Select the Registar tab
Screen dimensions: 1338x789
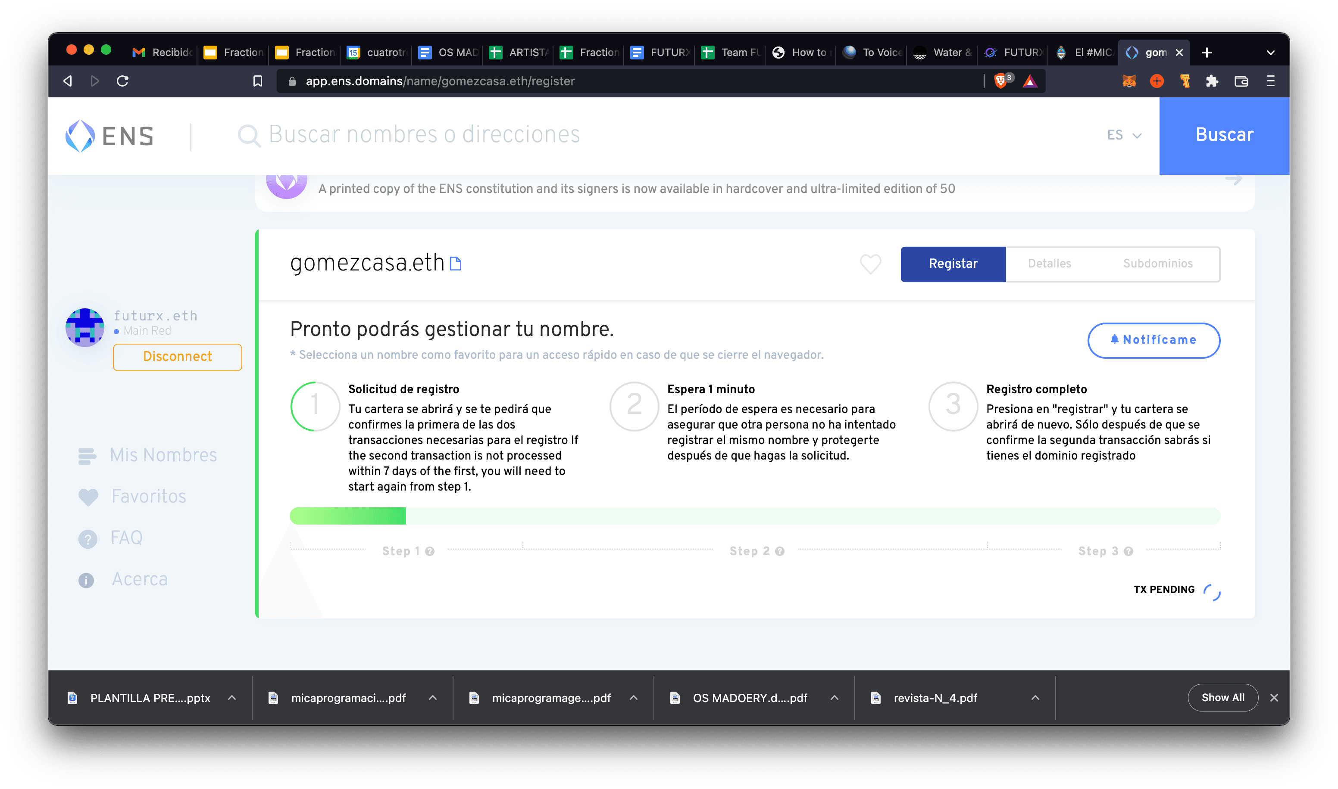click(x=953, y=264)
